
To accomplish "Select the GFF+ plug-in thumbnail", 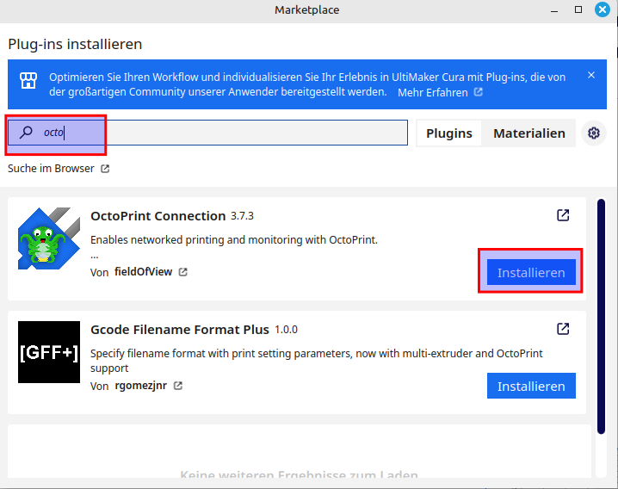I will point(49,352).
